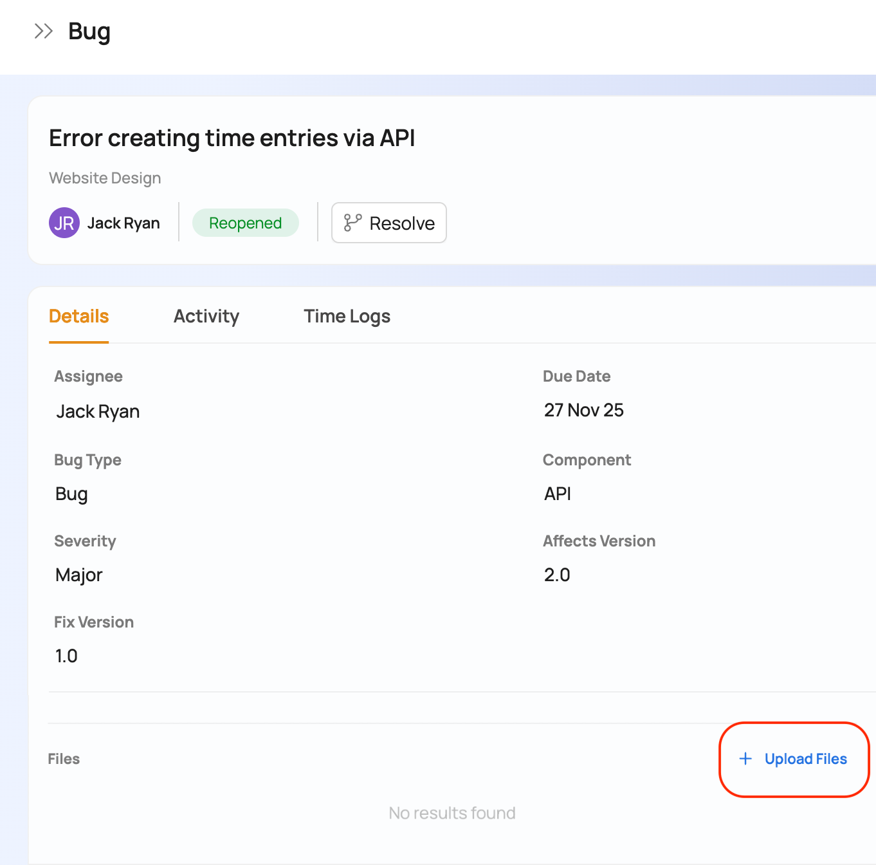Open the Upload Files link
The height and width of the screenshot is (865, 876).
(x=805, y=759)
